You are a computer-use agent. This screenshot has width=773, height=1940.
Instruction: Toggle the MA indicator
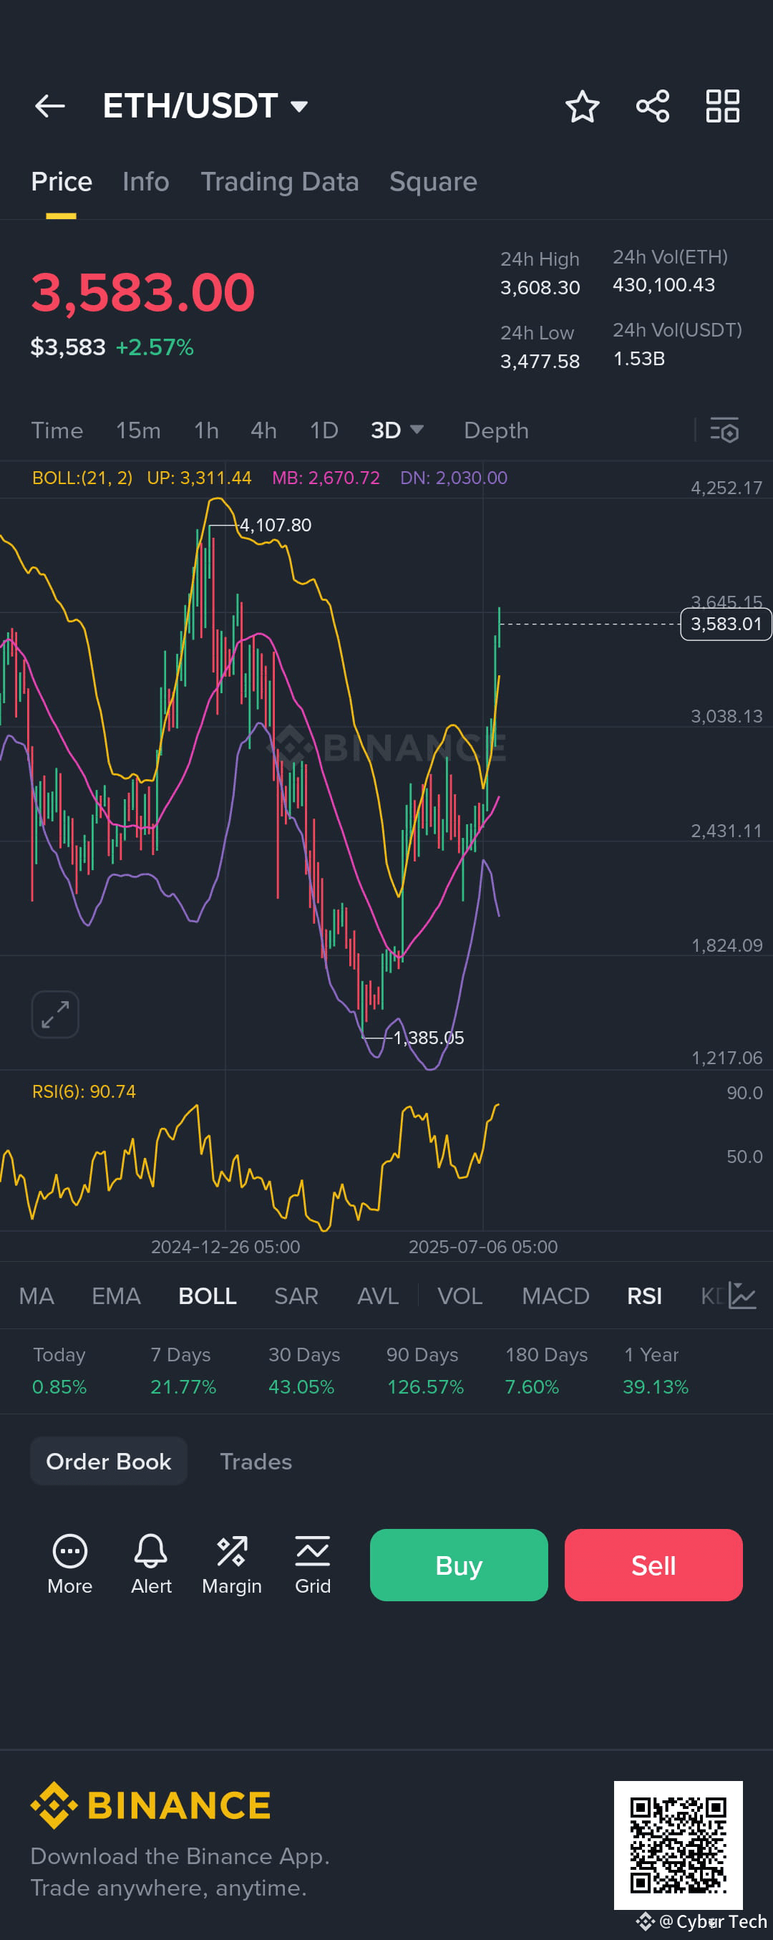coord(36,1295)
